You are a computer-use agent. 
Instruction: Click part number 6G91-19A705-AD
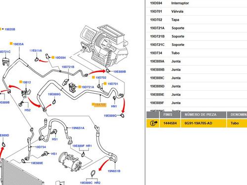pos(198,123)
